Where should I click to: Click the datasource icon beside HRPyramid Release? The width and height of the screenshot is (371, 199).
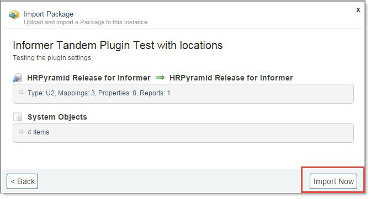18,78
